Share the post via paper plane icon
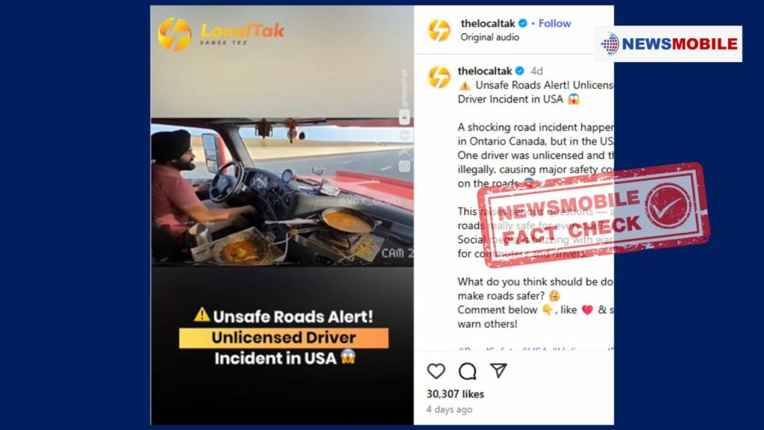Viewport: 764px width, 430px height. click(x=498, y=370)
